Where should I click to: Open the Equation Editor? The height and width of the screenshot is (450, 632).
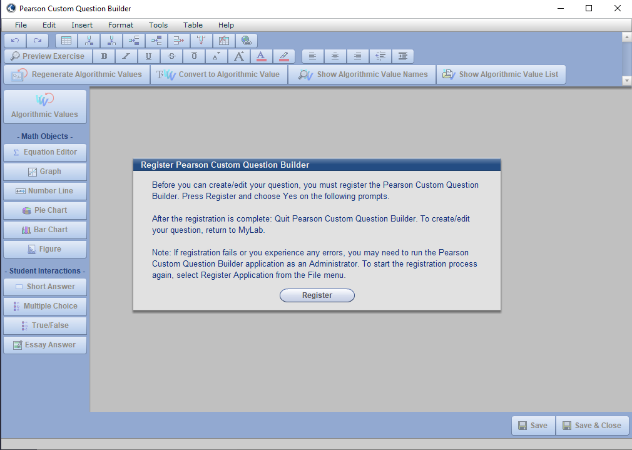45,152
